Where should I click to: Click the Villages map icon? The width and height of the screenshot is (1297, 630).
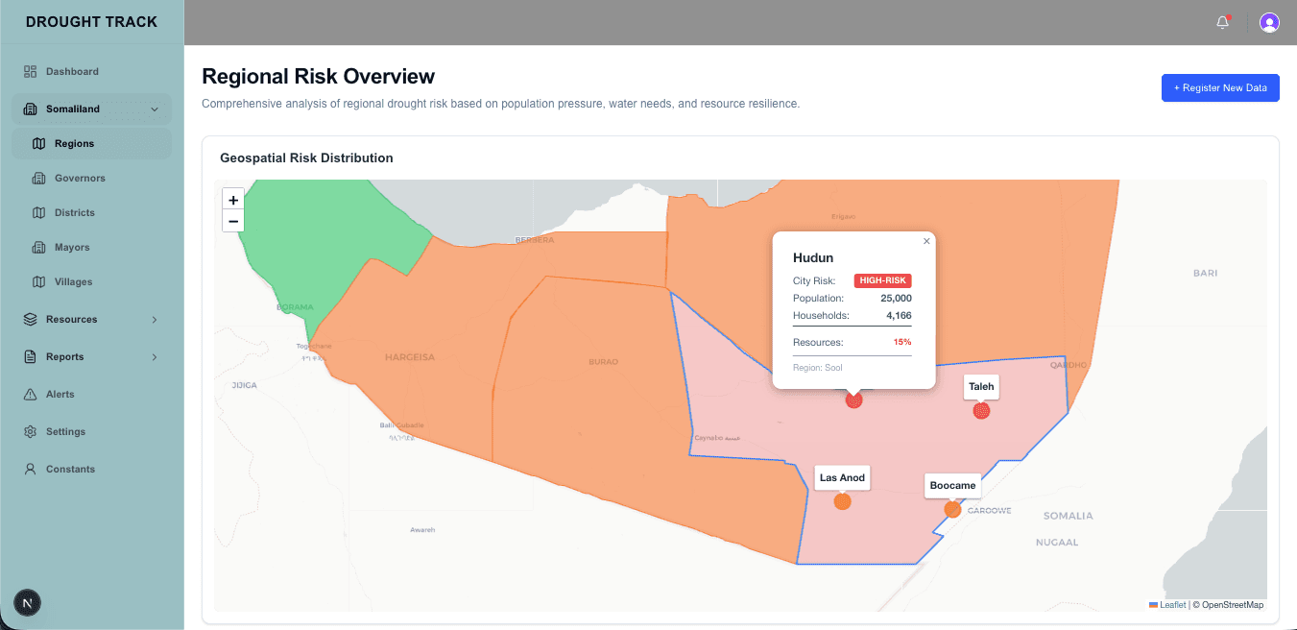38,282
